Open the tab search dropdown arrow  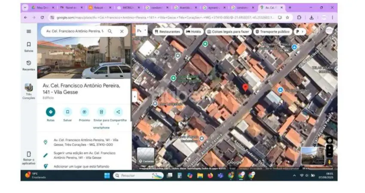pyautogui.click(x=25, y=8)
